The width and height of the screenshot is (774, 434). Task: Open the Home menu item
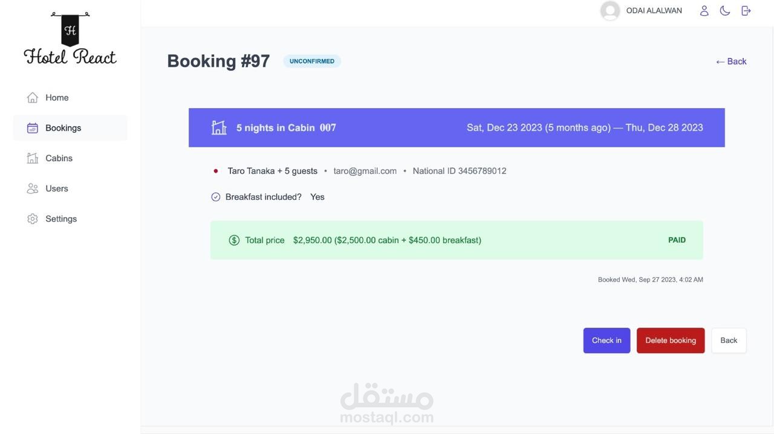click(57, 98)
